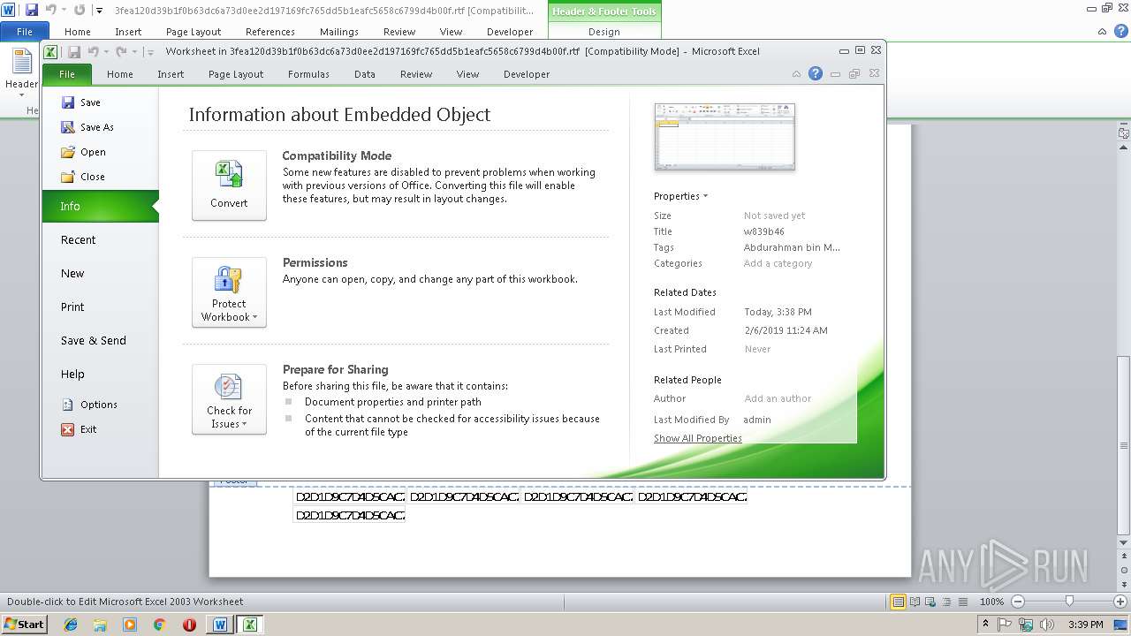Click Save icon in Excel quick access toolbar
The width and height of the screenshot is (1131, 636).
74,52
